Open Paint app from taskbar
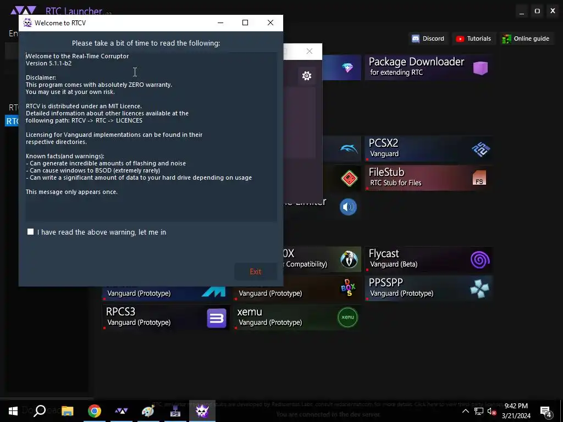Screen dimensions: 563x422 tap(148, 411)
